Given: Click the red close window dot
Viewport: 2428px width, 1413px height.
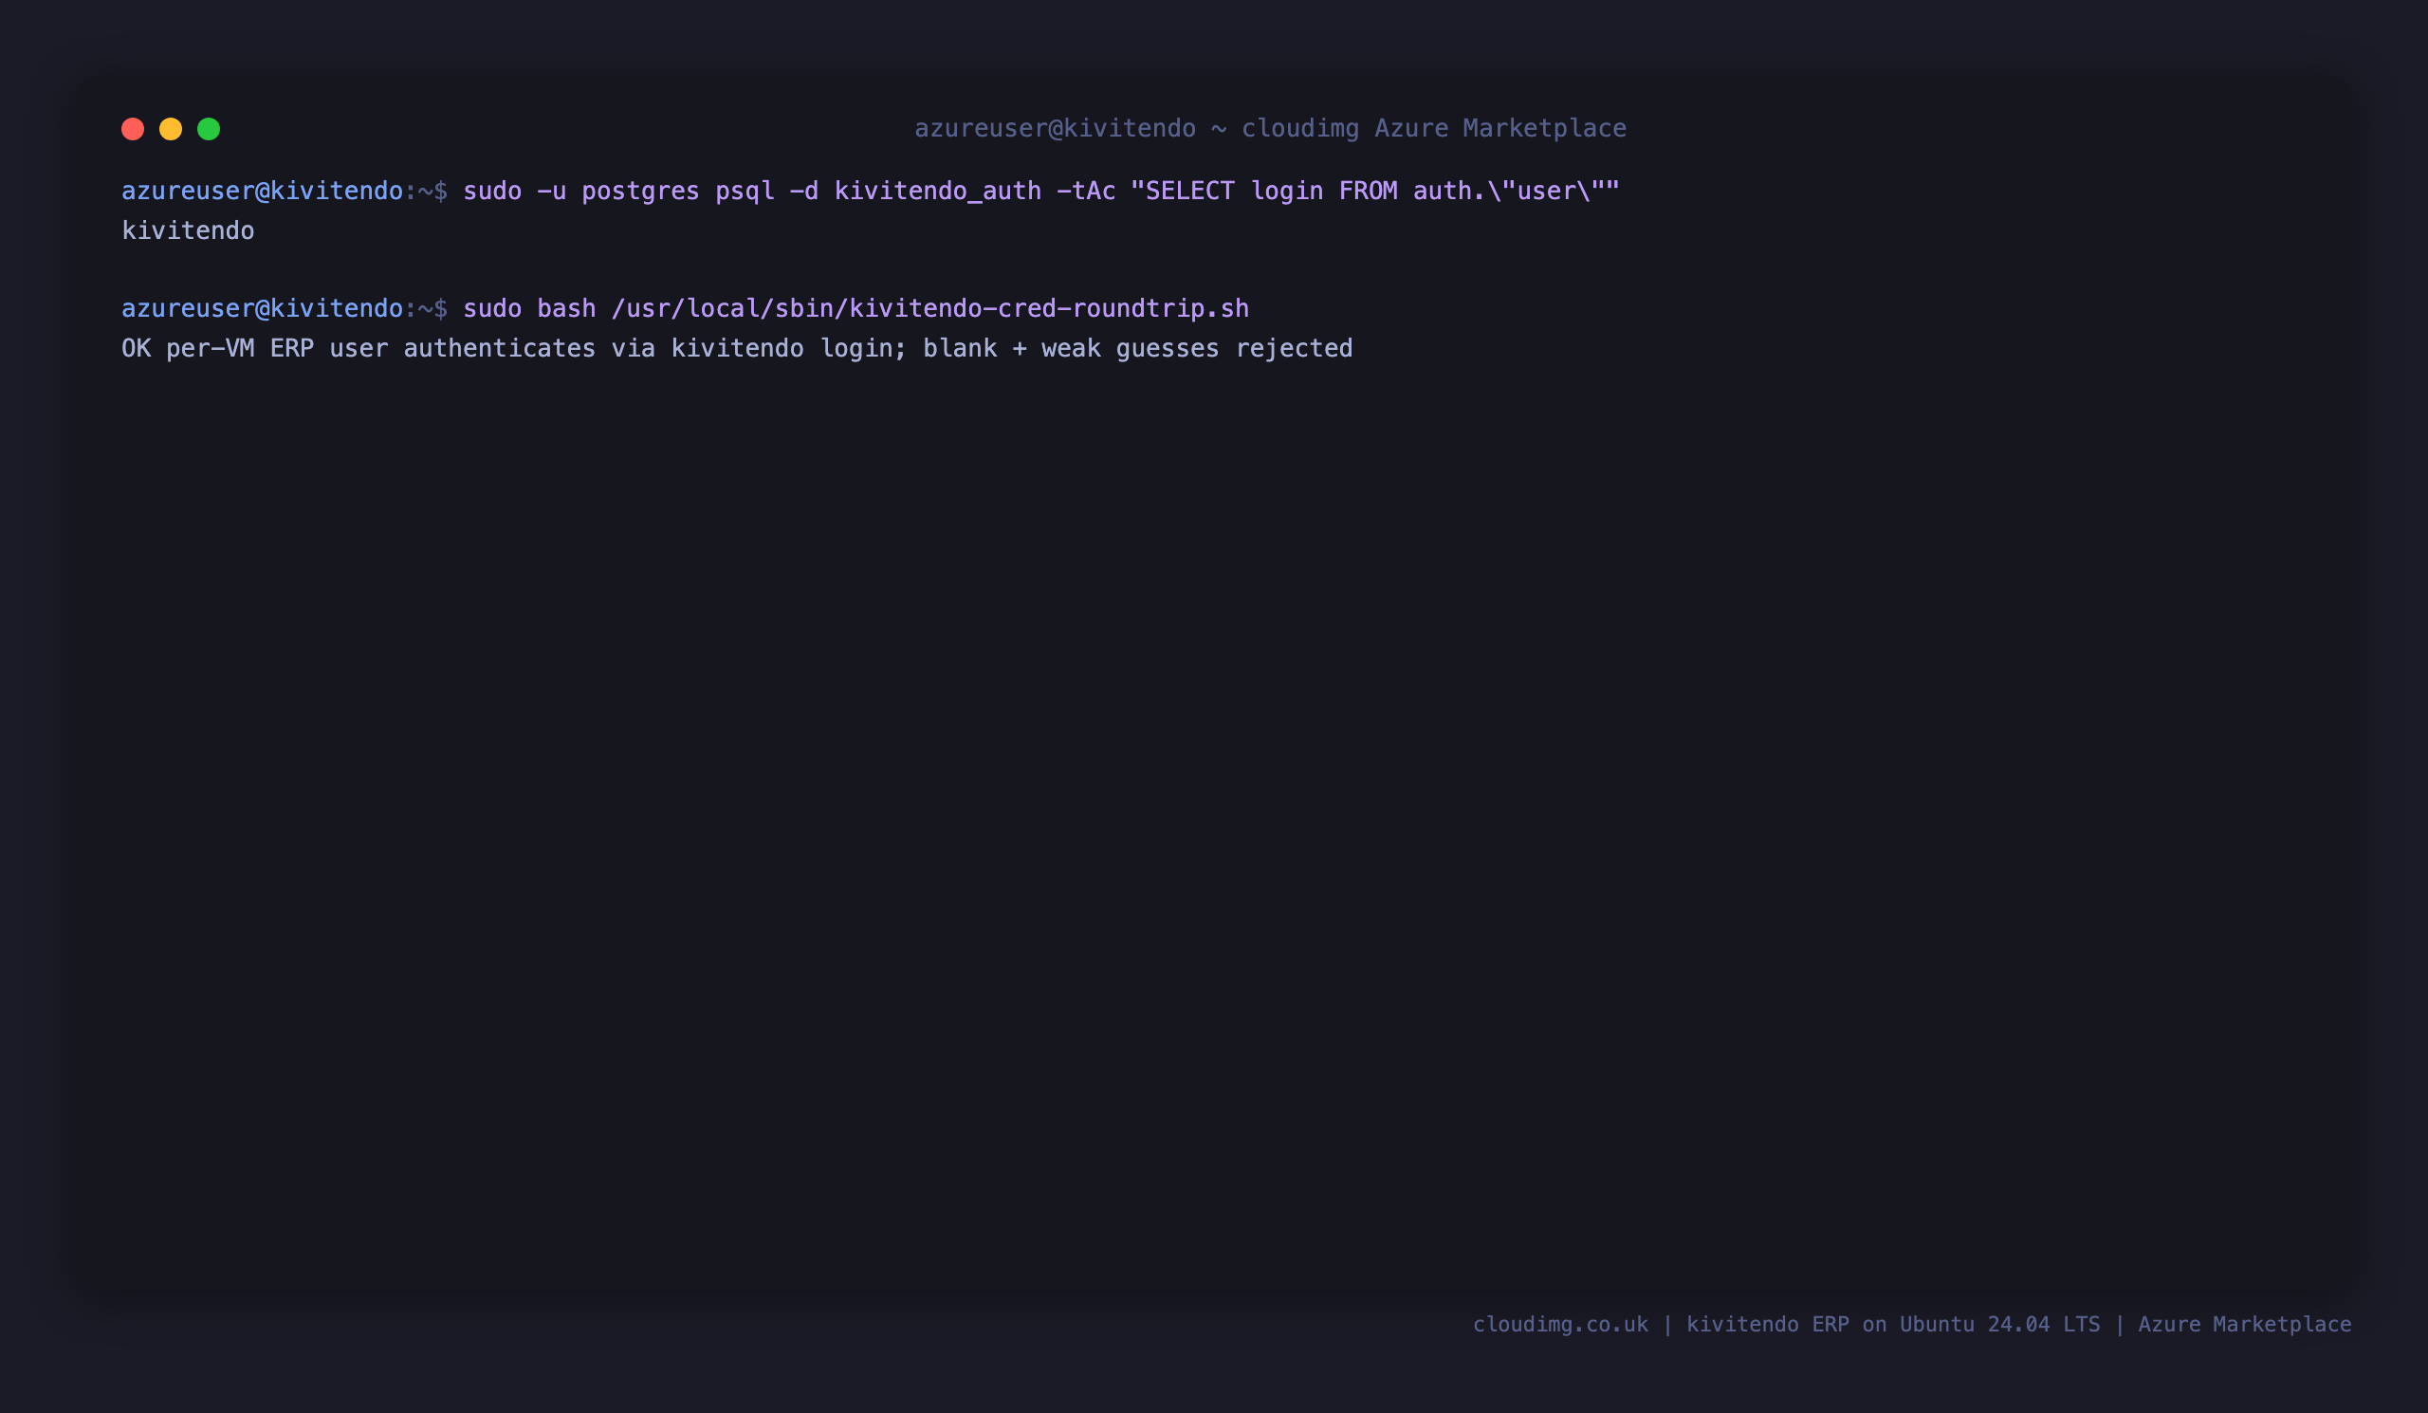Looking at the screenshot, I should pos(133,129).
